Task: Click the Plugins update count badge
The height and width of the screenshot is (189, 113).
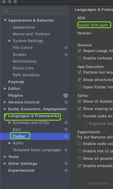Action: click(x=65, y=95)
